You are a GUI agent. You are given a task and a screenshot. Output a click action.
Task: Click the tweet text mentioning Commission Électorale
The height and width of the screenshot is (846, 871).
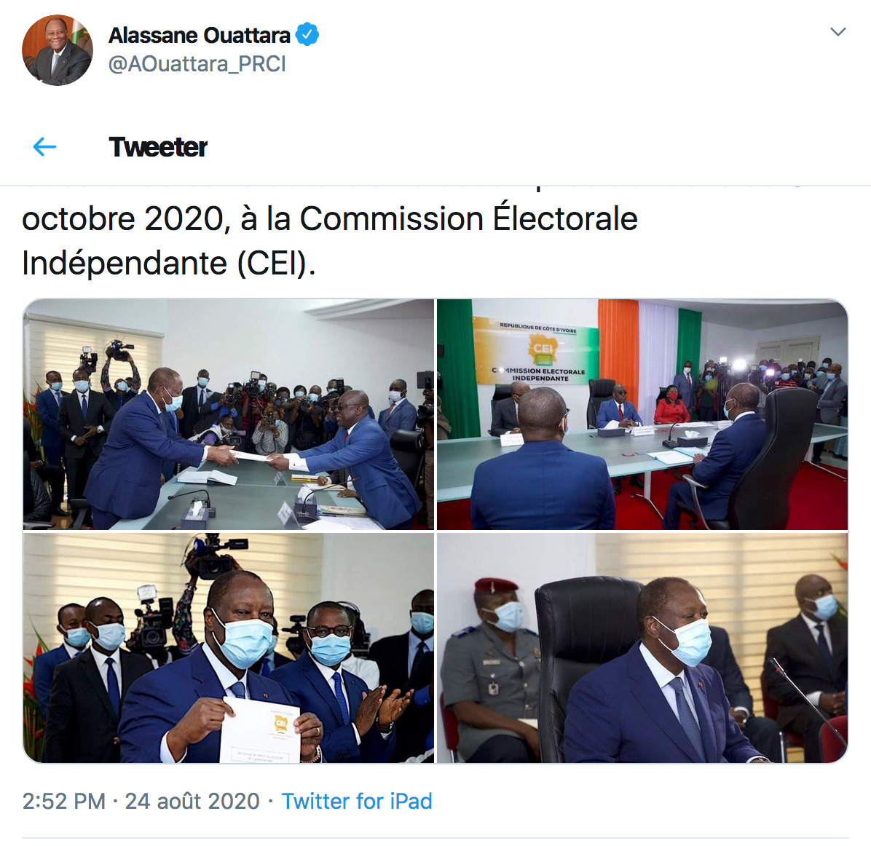coord(329,240)
